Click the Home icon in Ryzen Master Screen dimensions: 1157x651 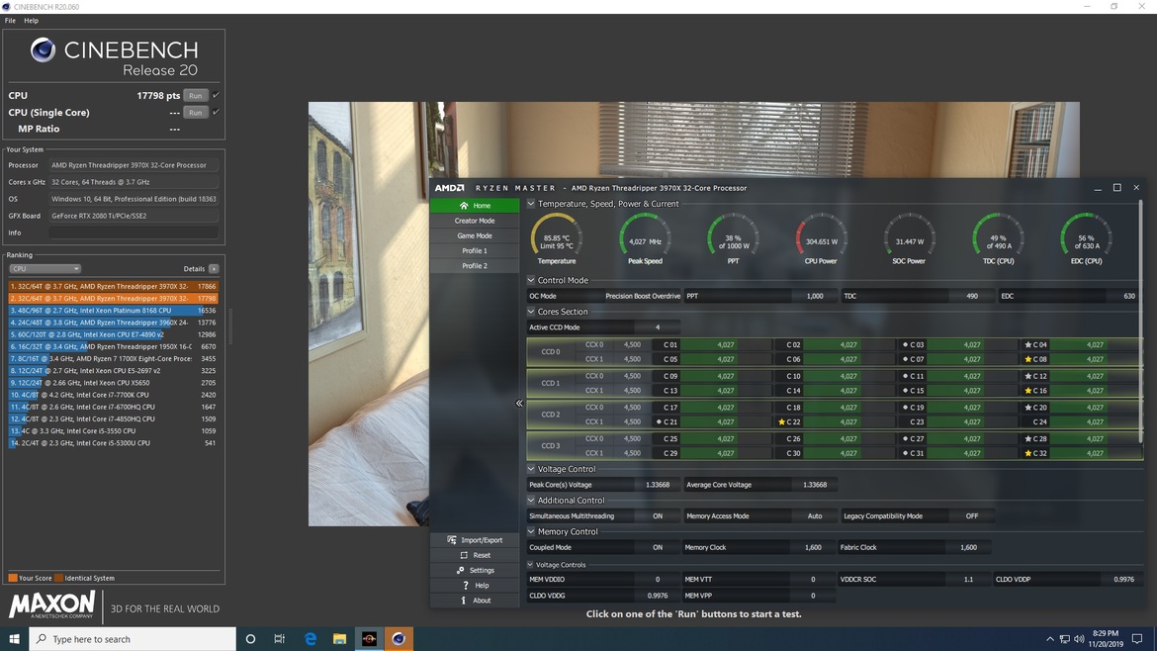(x=463, y=206)
